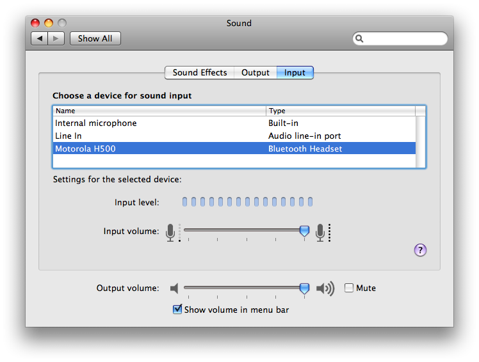The height and width of the screenshot is (362, 479).
Task: Switch to the Sound Effects tab
Action: [x=199, y=72]
